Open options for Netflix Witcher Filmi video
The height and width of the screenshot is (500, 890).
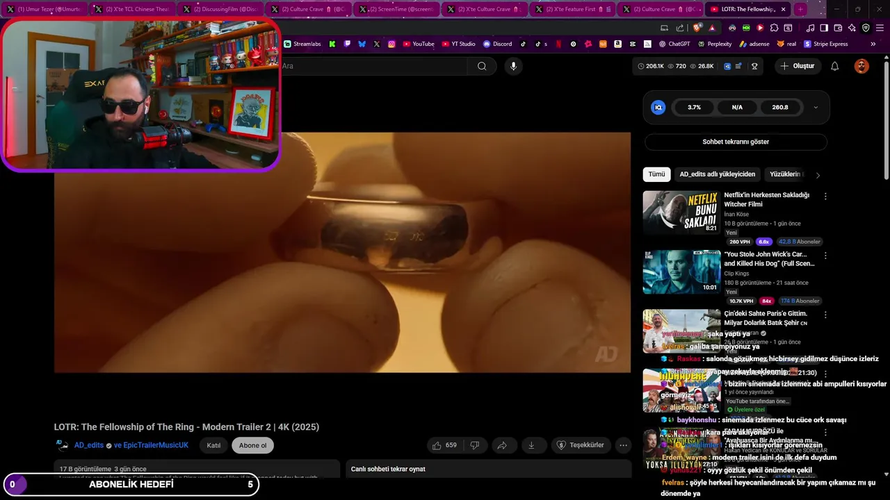point(825,197)
